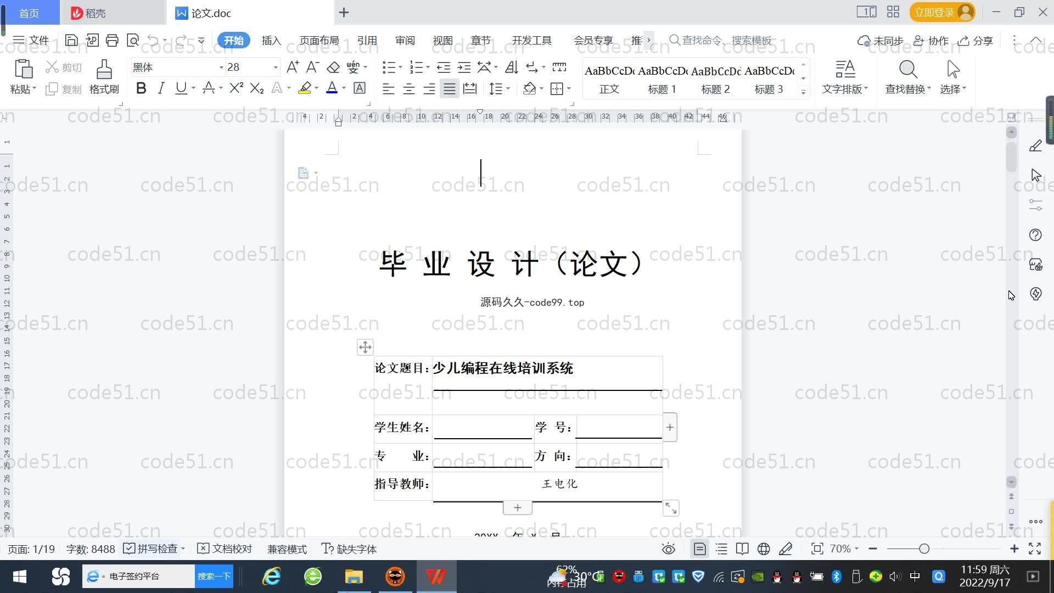Decrease paragraph indent
Image resolution: width=1054 pixels, height=593 pixels.
tap(444, 67)
